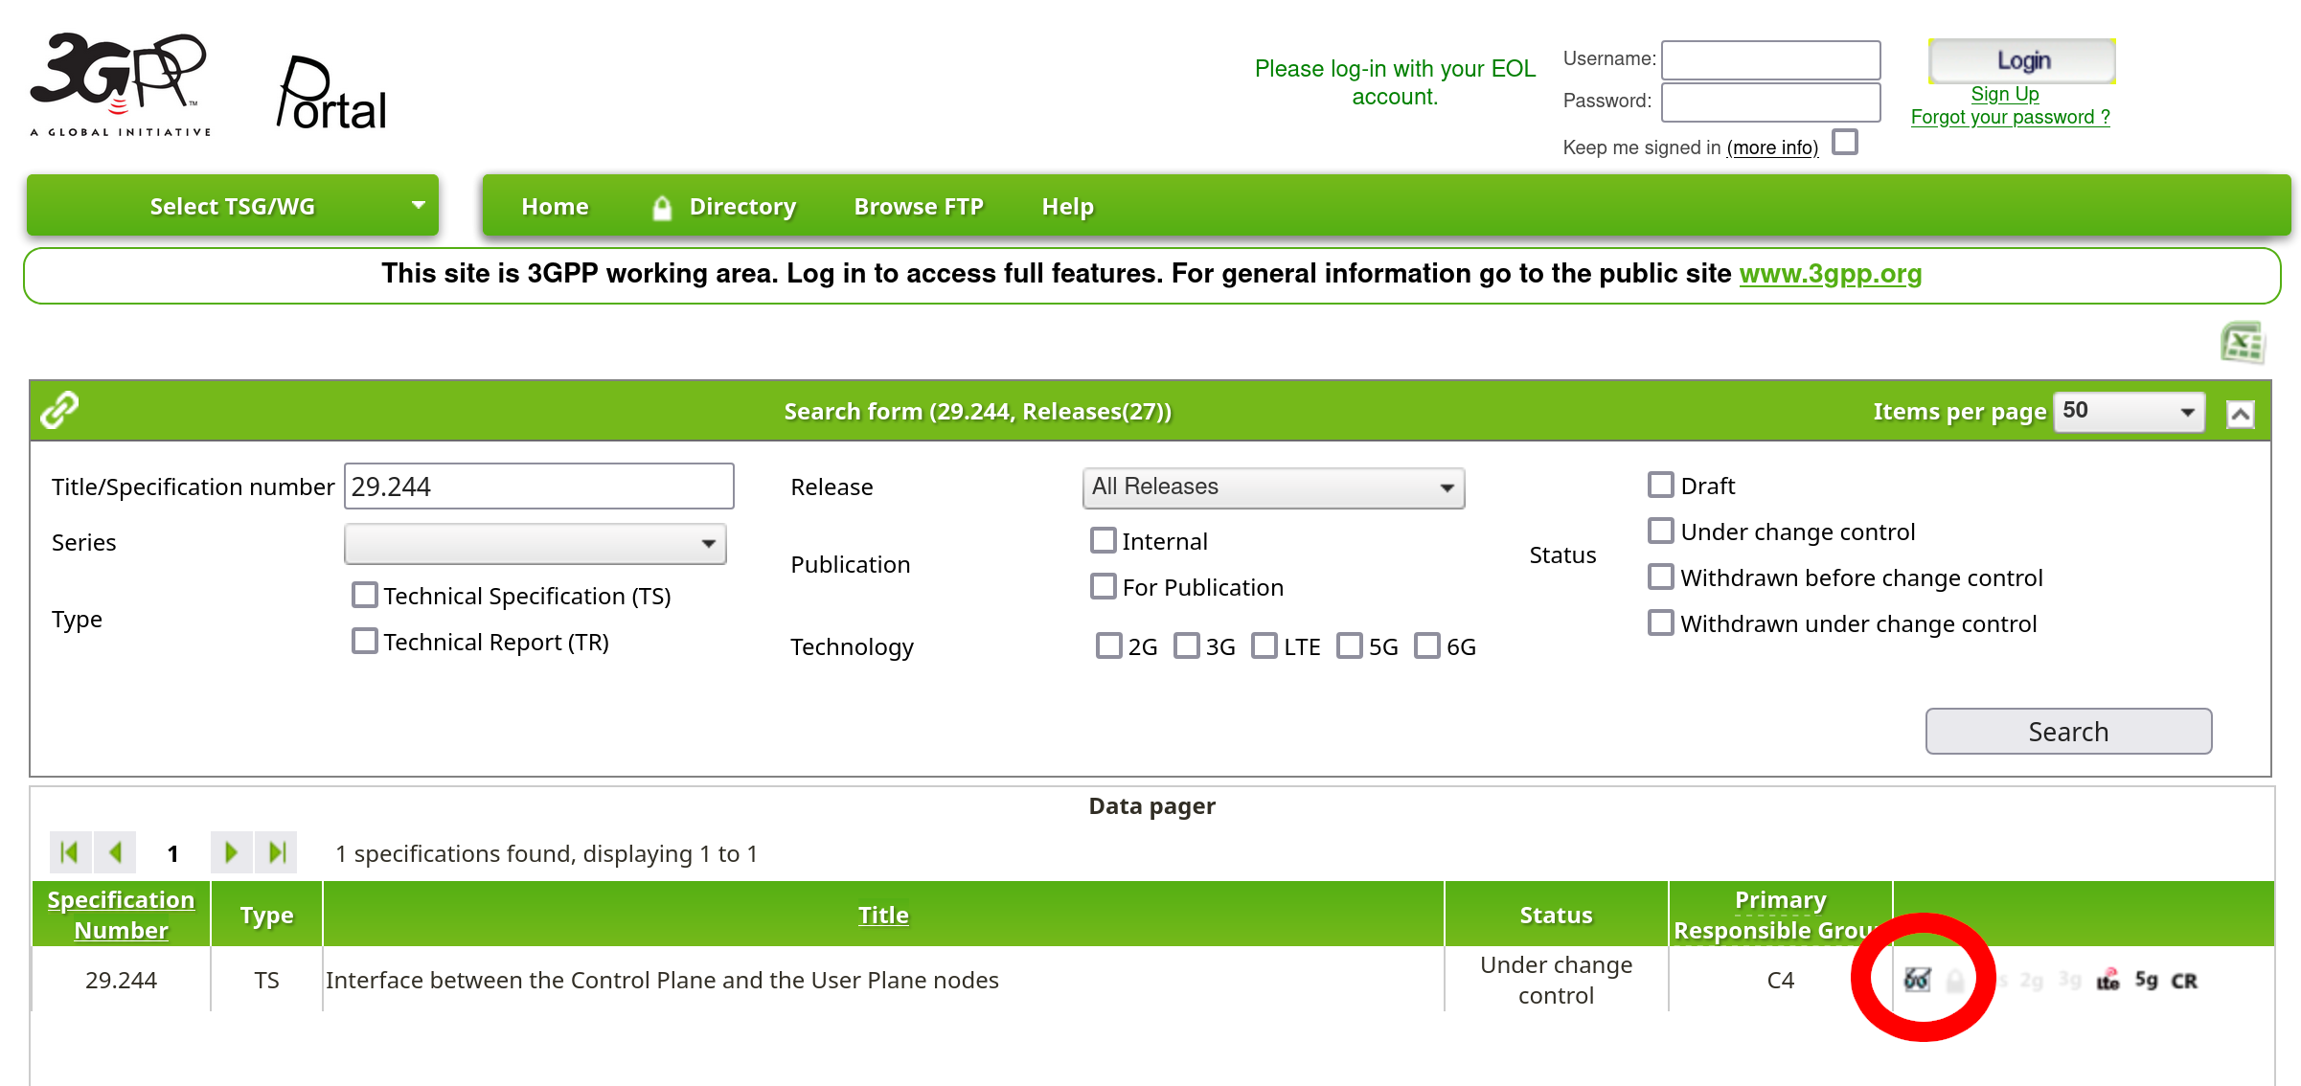Go to the last page of results
Image resolution: width=2301 pixels, height=1086 pixels.
point(278,852)
